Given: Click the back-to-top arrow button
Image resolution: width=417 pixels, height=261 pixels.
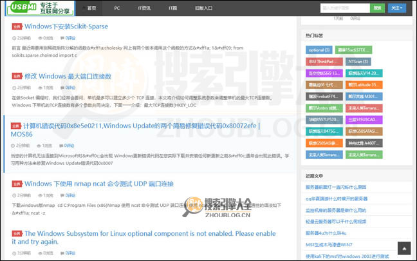Looking at the screenshot, I should pos(404,248).
